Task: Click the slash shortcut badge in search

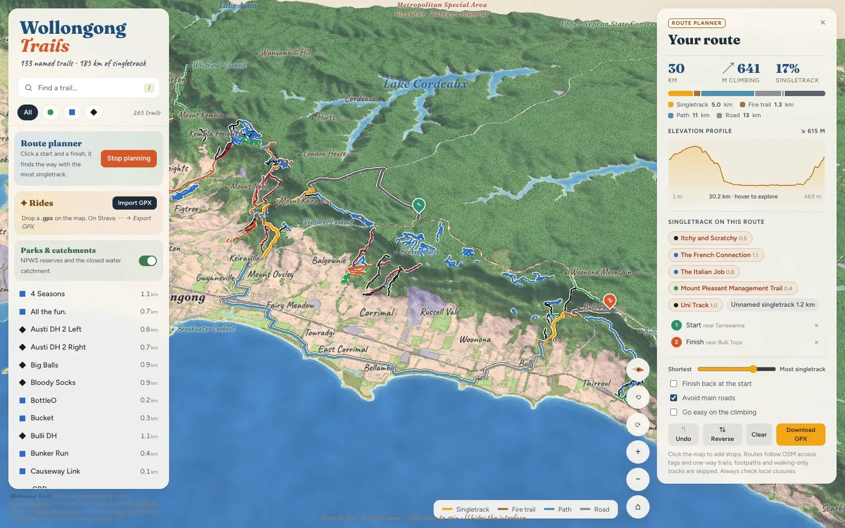Action: (149, 88)
